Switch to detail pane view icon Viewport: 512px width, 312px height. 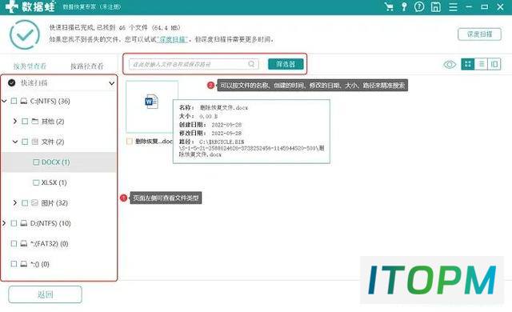494,64
